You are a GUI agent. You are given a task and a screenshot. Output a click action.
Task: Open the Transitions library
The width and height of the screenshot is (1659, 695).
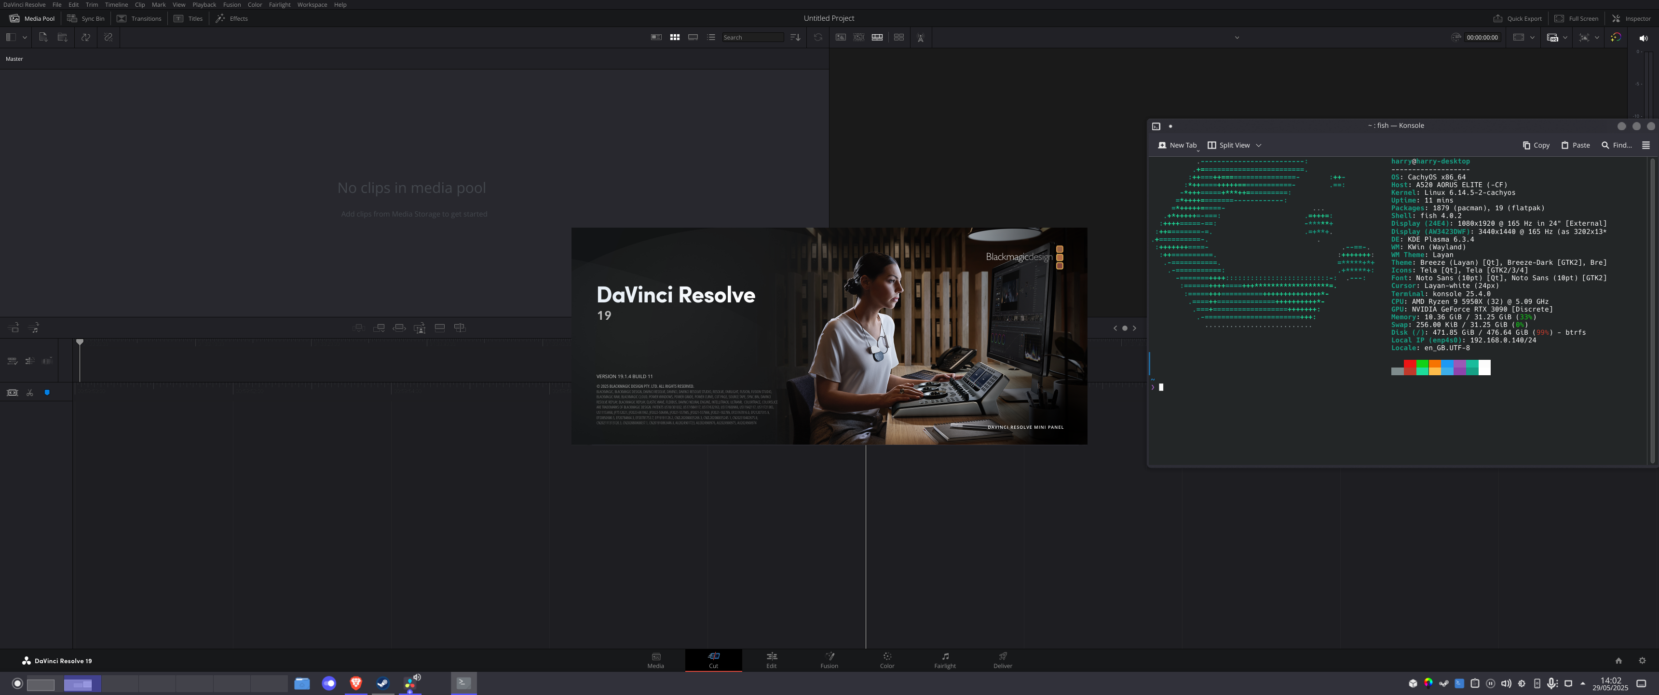[x=139, y=19]
